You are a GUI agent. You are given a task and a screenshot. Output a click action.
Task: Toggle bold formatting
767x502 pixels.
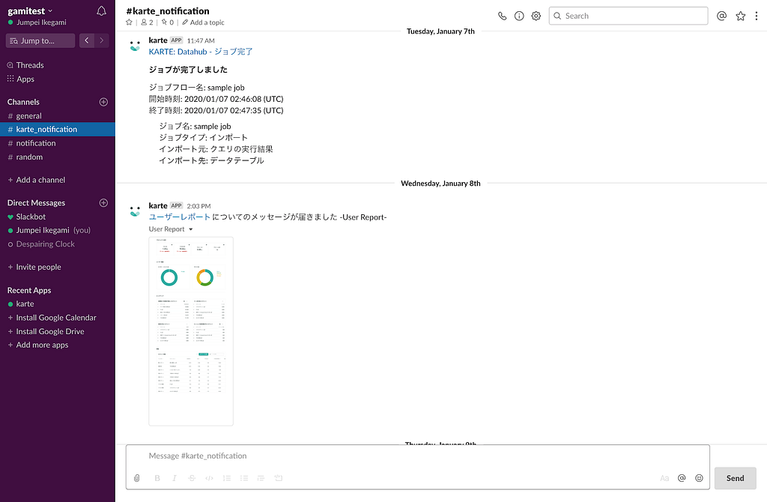click(157, 478)
